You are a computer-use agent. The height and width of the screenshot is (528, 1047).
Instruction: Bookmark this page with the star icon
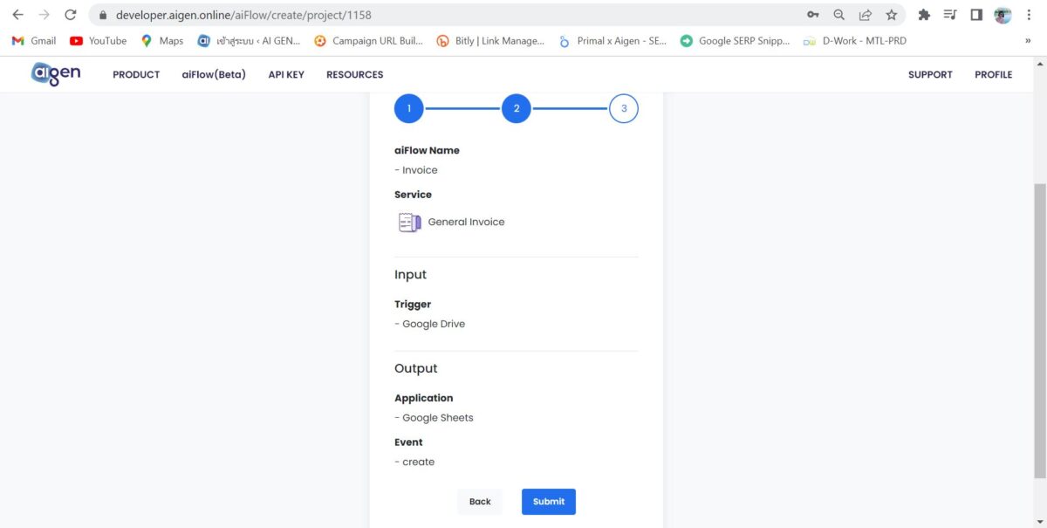pos(891,15)
